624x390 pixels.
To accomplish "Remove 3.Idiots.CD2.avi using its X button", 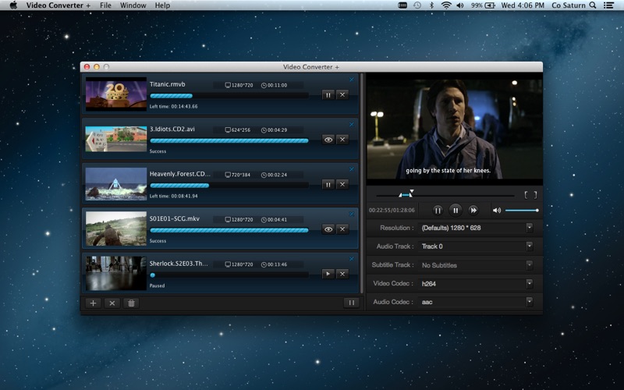I will [x=342, y=140].
